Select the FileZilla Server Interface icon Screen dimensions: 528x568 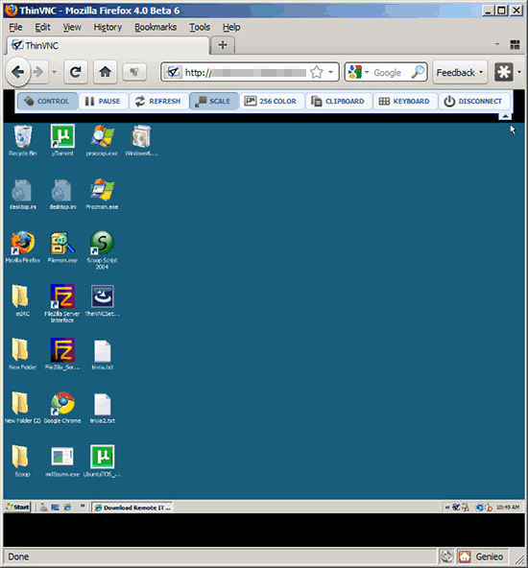[62, 303]
